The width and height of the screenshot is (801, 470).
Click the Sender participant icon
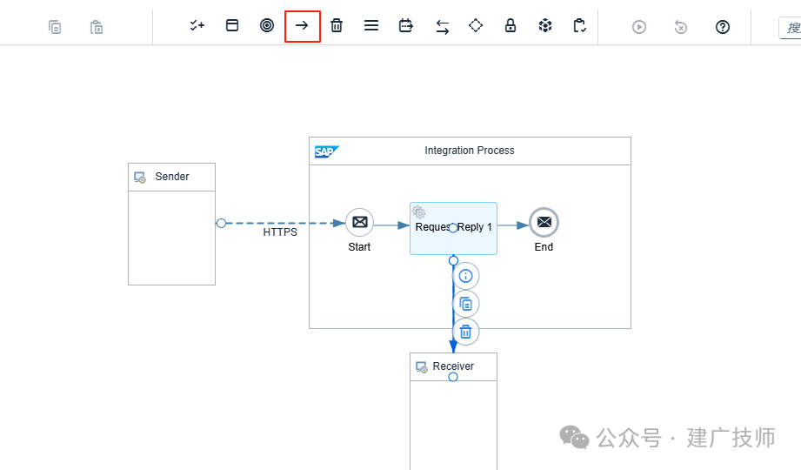pos(140,178)
